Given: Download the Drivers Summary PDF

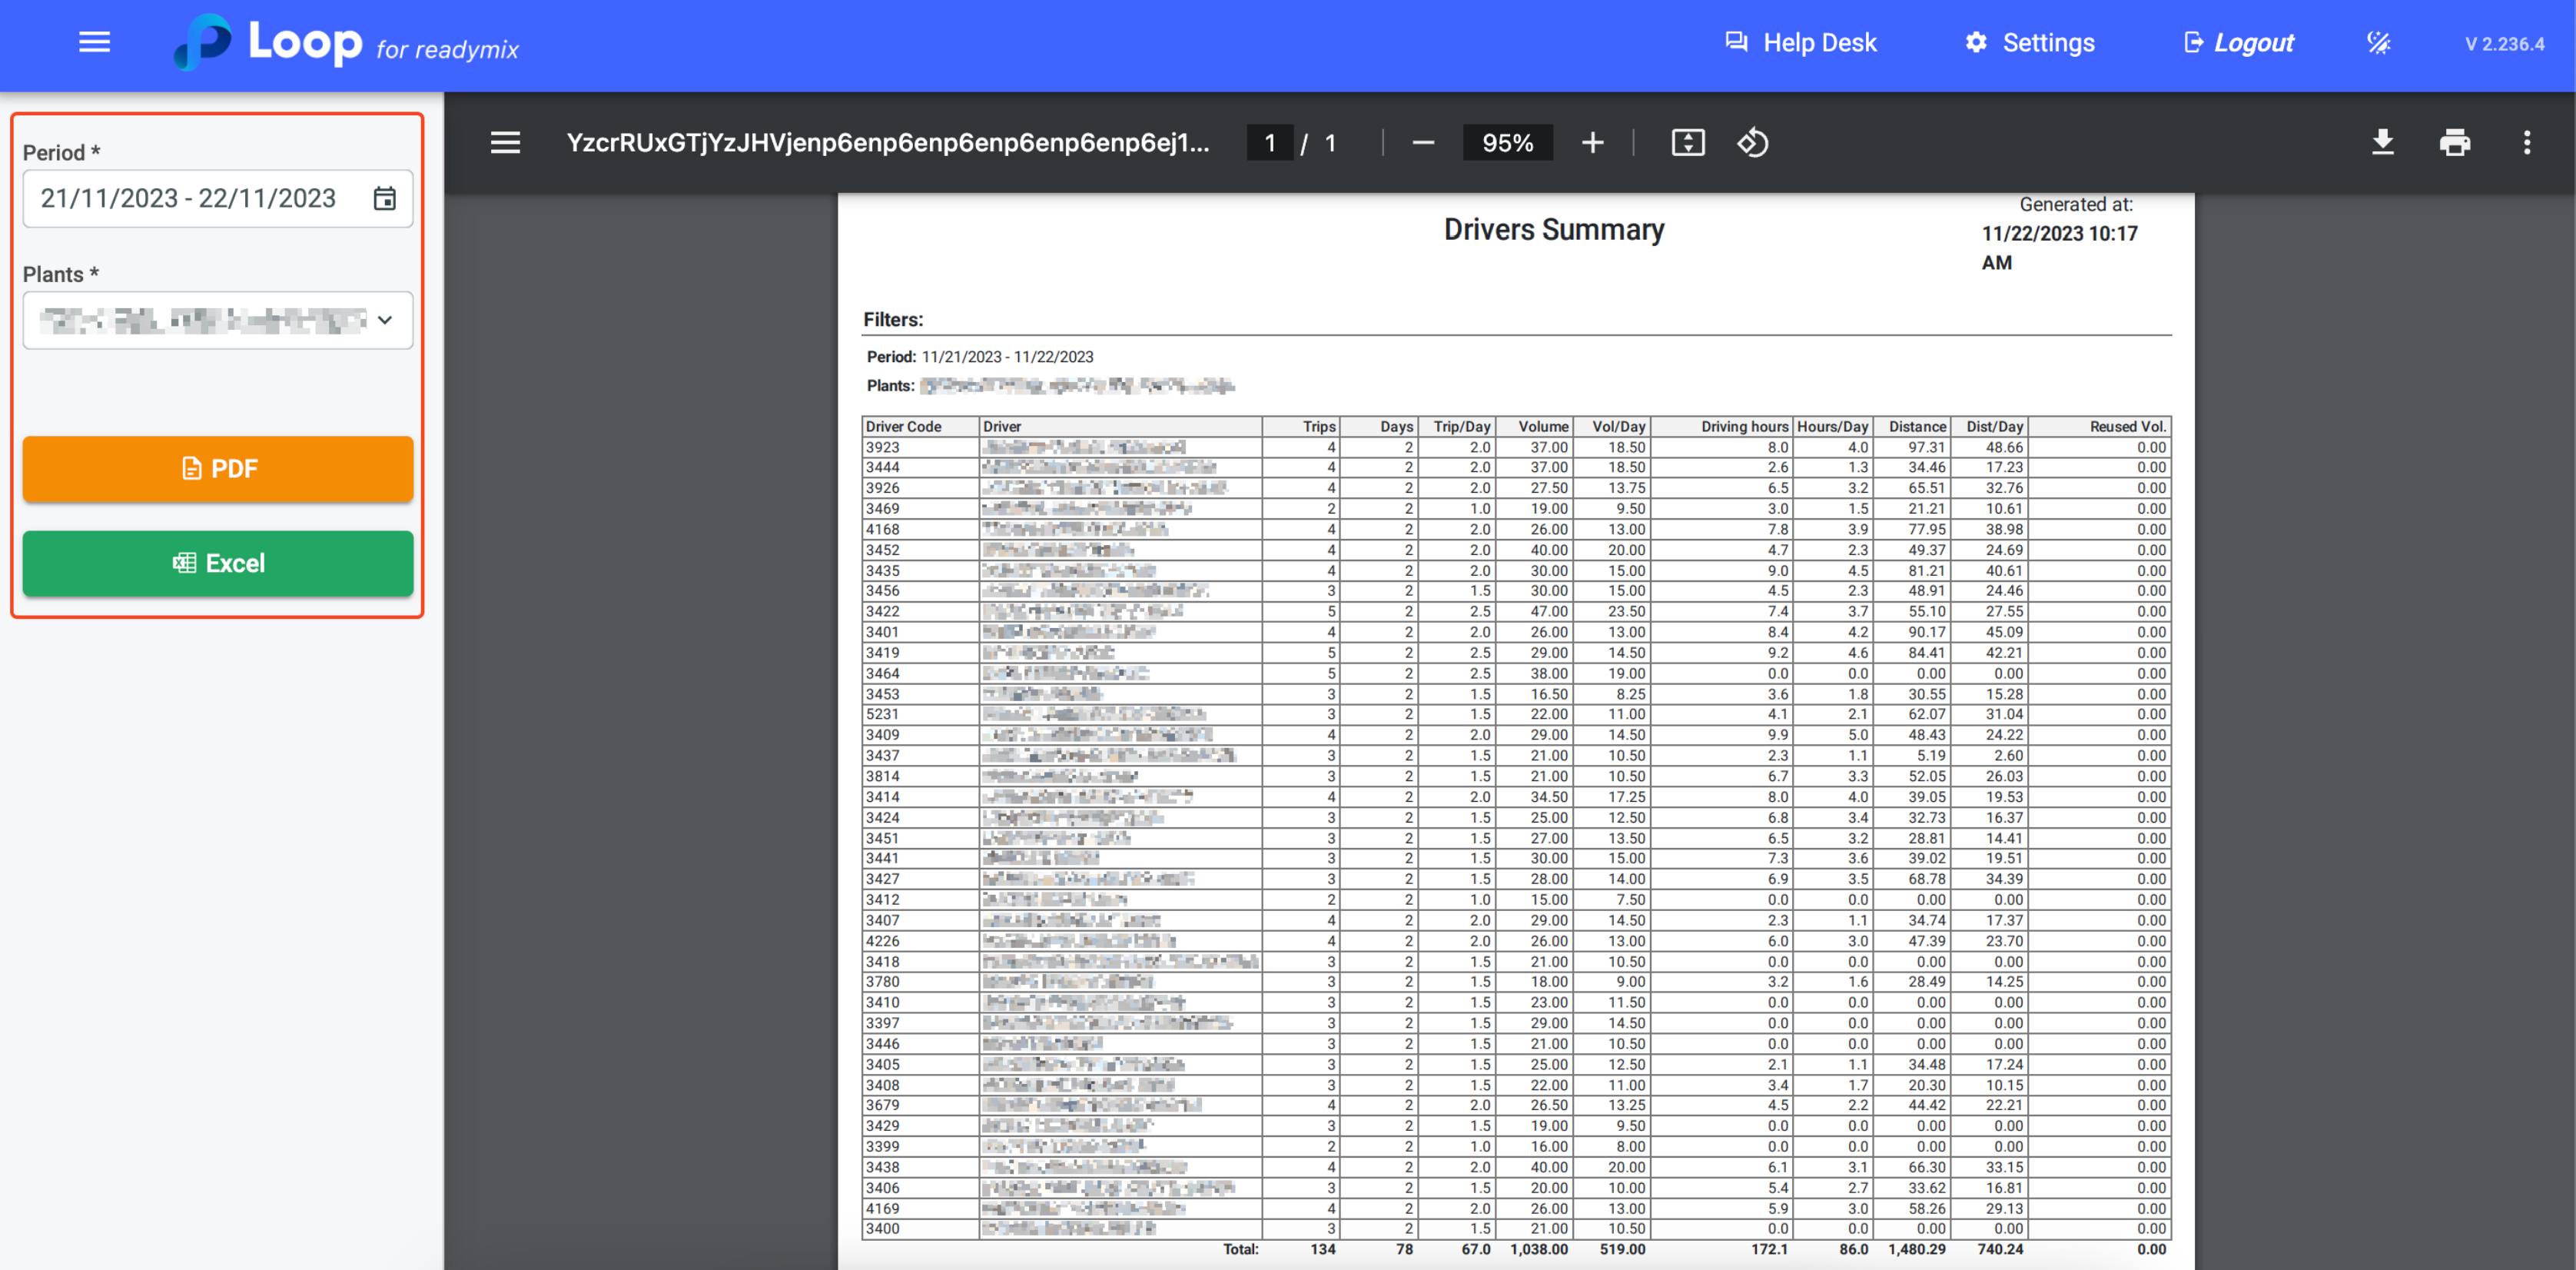Looking at the screenshot, I should (2382, 143).
